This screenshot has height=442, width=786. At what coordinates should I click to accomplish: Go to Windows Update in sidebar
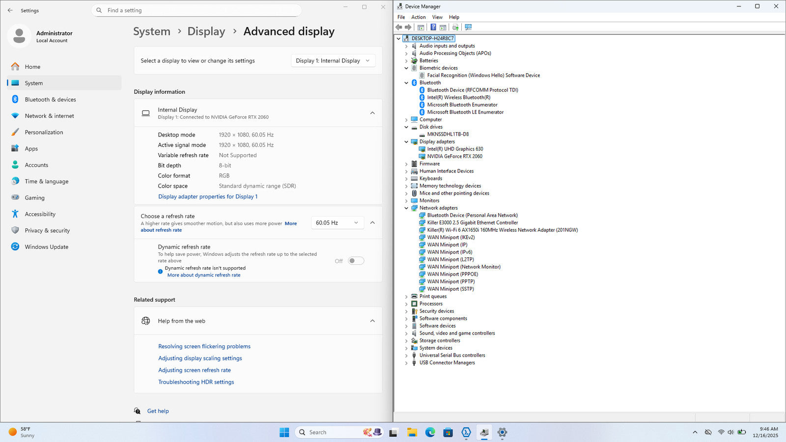[46, 247]
